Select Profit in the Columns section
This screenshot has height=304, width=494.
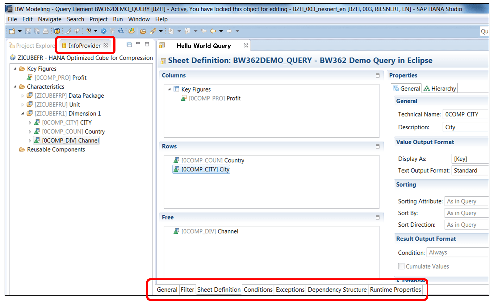pyautogui.click(x=211, y=99)
